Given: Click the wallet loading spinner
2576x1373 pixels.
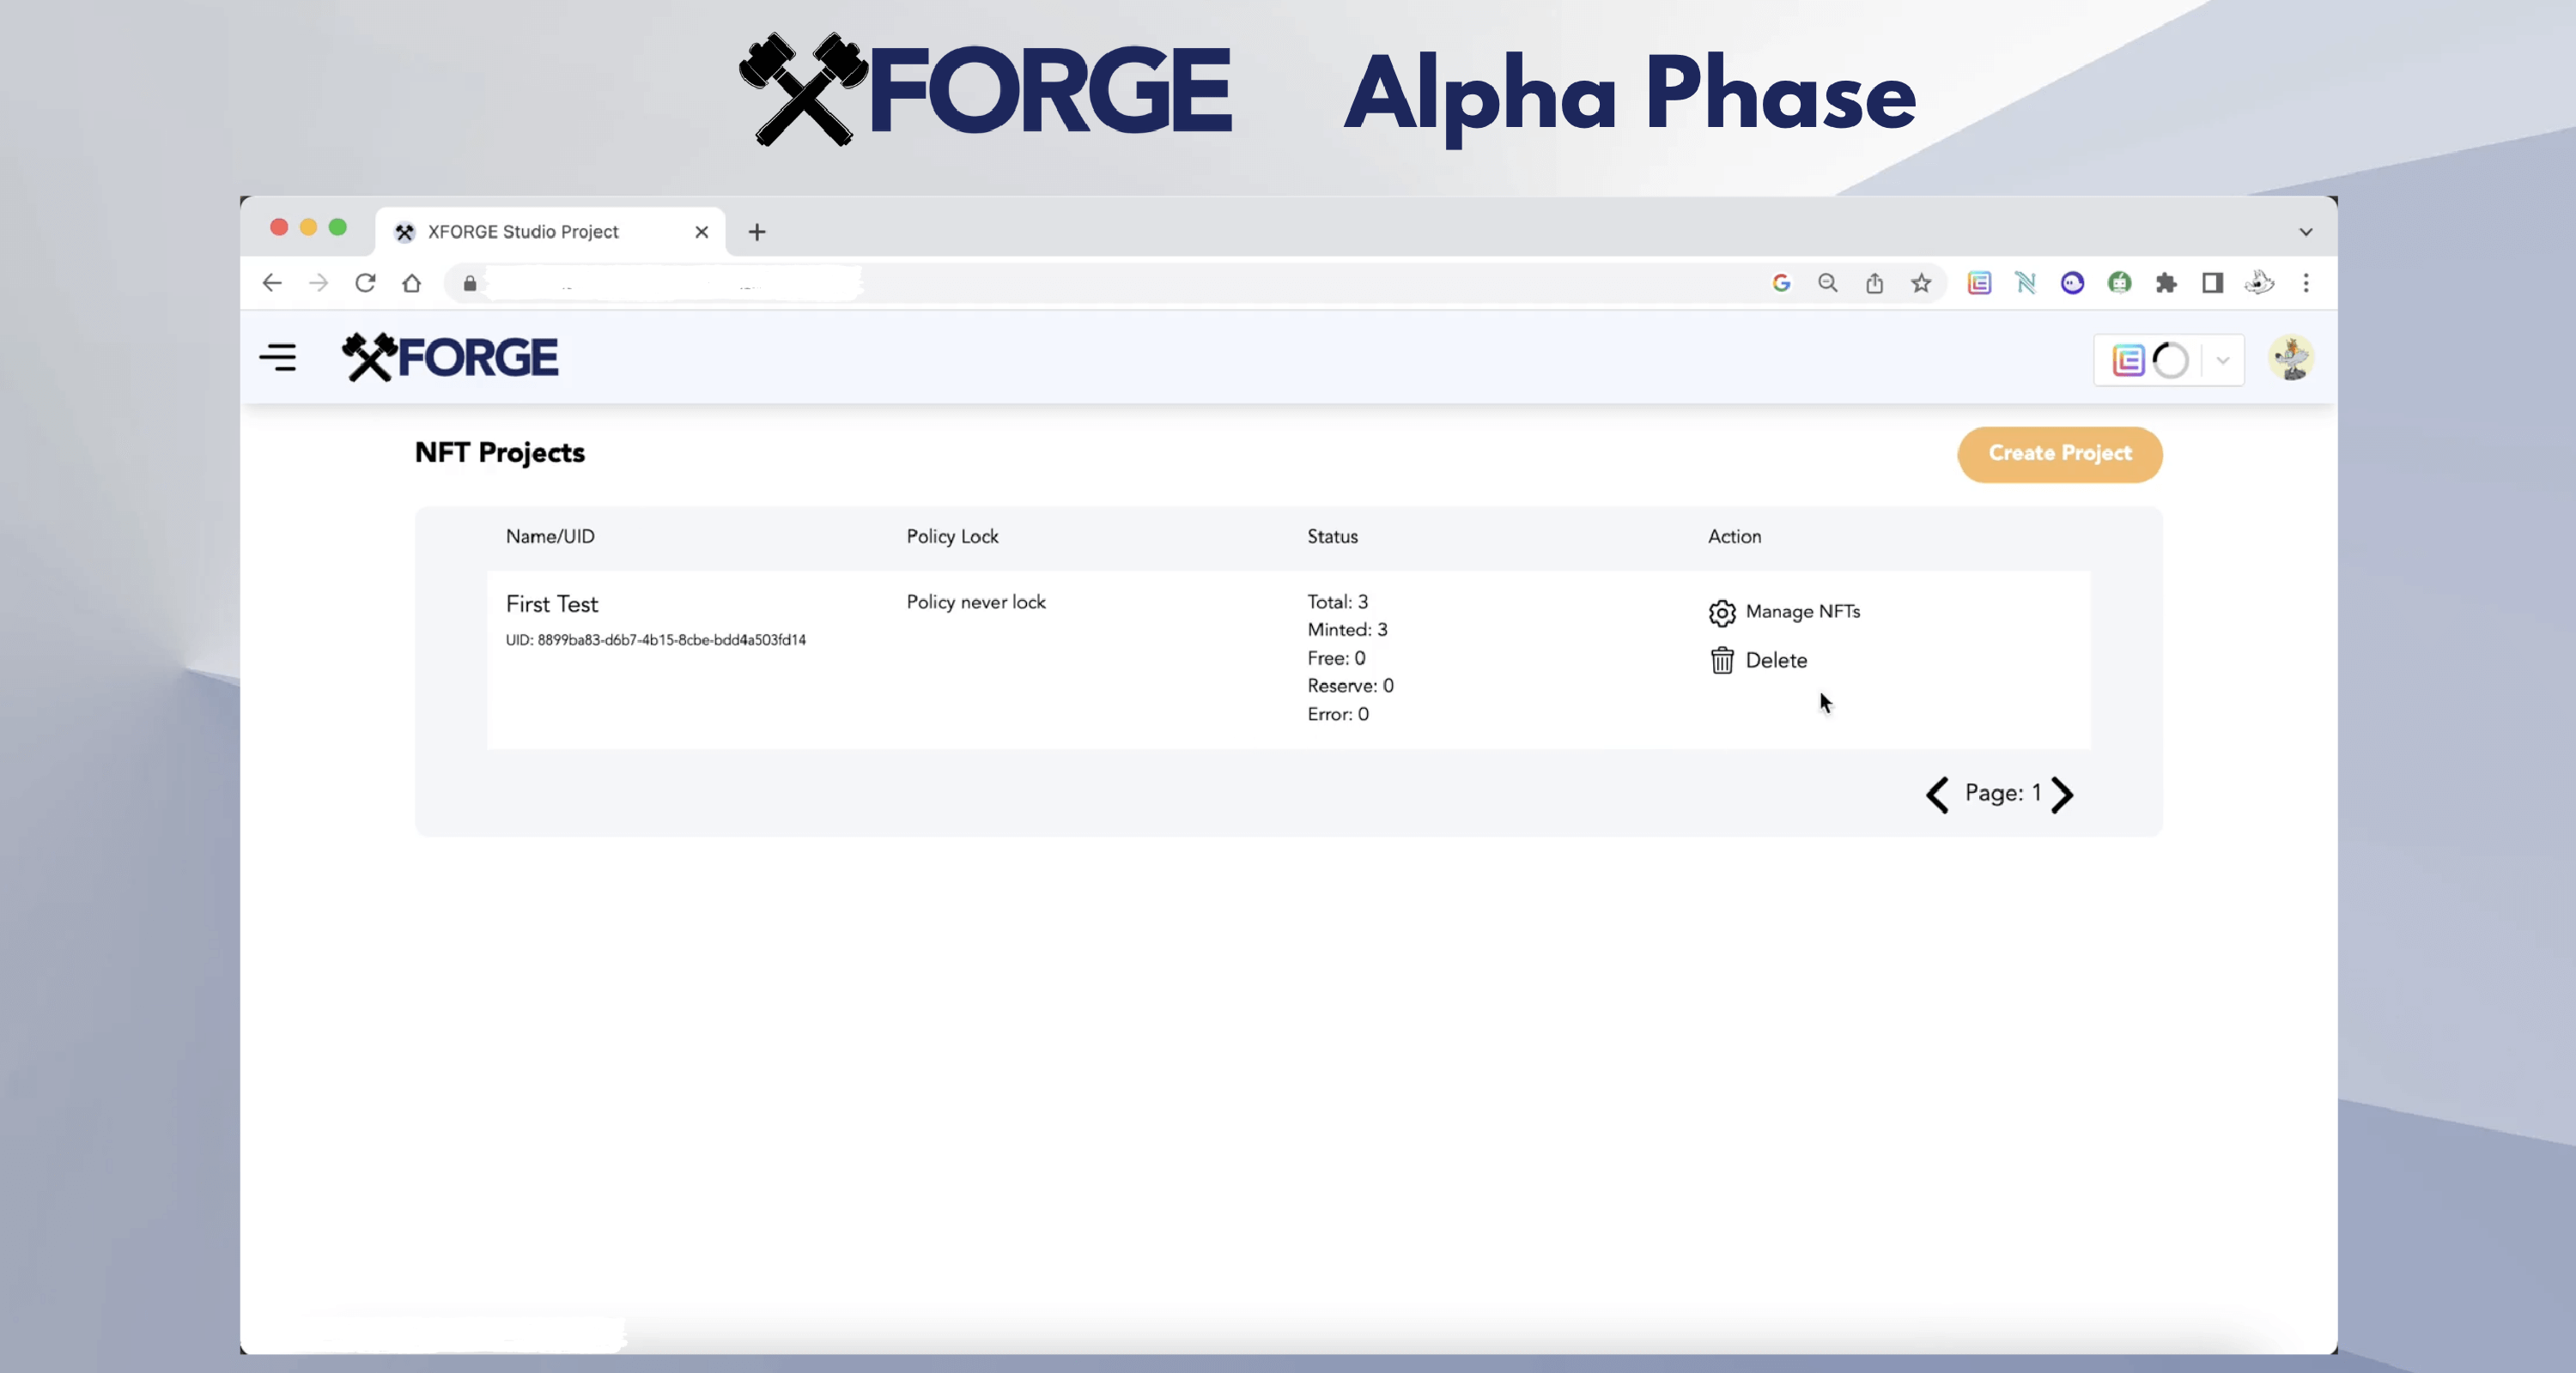Looking at the screenshot, I should (2171, 360).
